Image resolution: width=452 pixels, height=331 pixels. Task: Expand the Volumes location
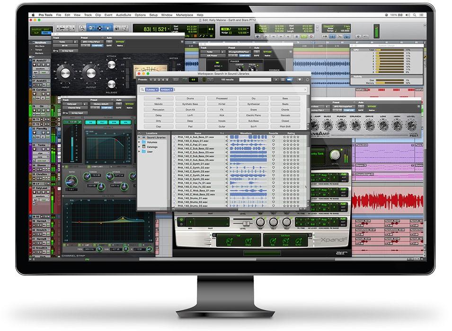140,142
